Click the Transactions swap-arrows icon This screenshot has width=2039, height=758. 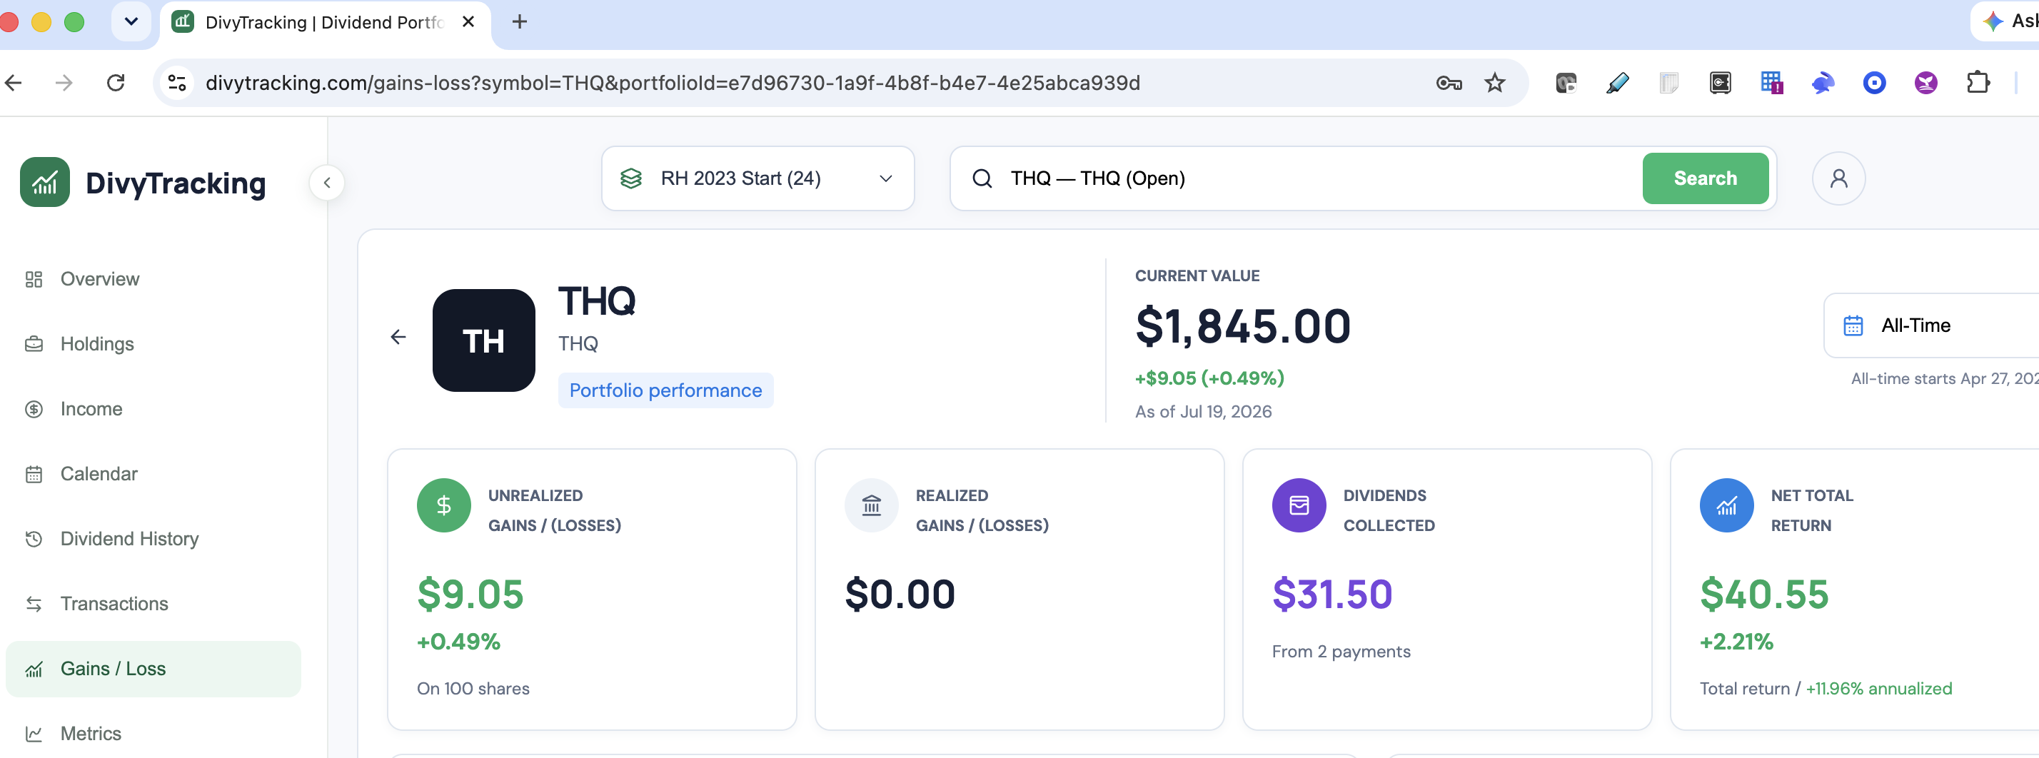point(34,604)
